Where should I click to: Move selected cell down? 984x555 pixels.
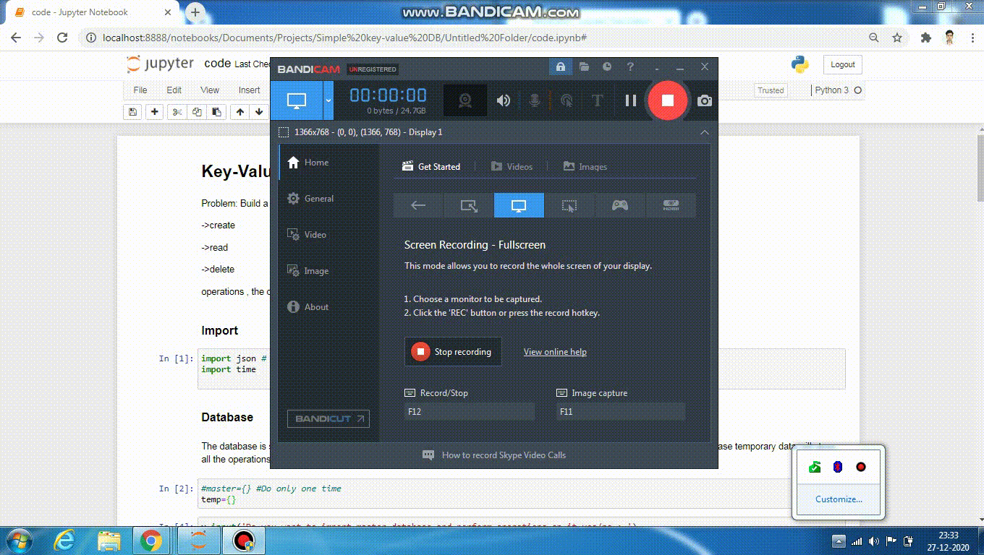(259, 112)
